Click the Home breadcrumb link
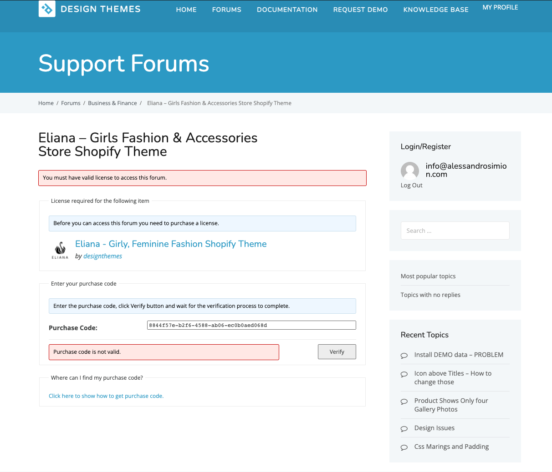 pyautogui.click(x=46, y=103)
